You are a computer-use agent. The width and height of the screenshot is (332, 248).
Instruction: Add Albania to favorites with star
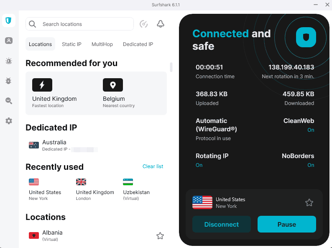pyautogui.click(x=160, y=236)
